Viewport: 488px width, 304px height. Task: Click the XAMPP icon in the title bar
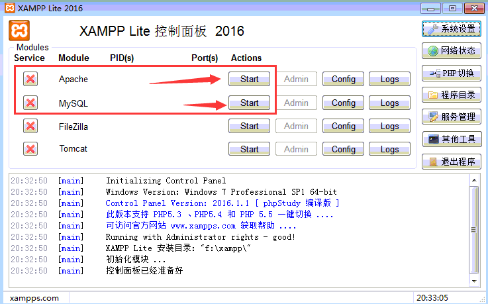[10, 8]
